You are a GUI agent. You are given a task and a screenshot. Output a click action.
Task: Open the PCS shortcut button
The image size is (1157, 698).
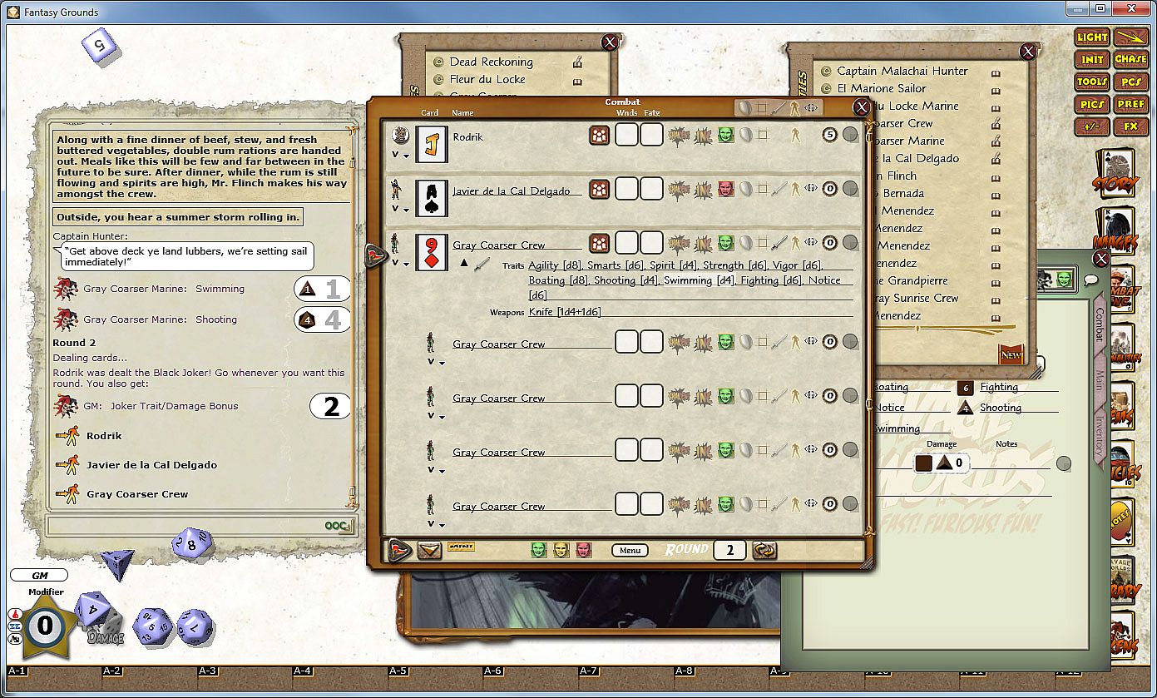point(1130,82)
